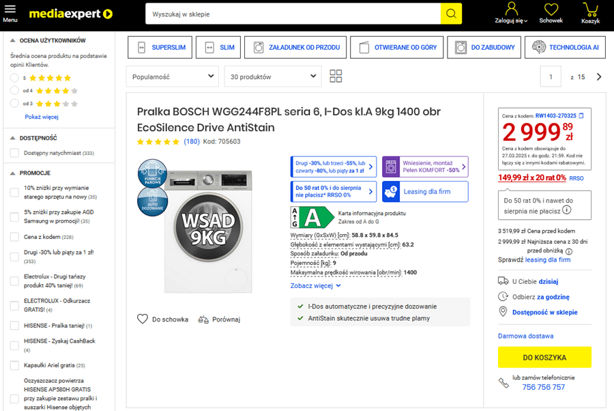
Task: Copy the discount code RW1403-270325
Action: pos(581,116)
